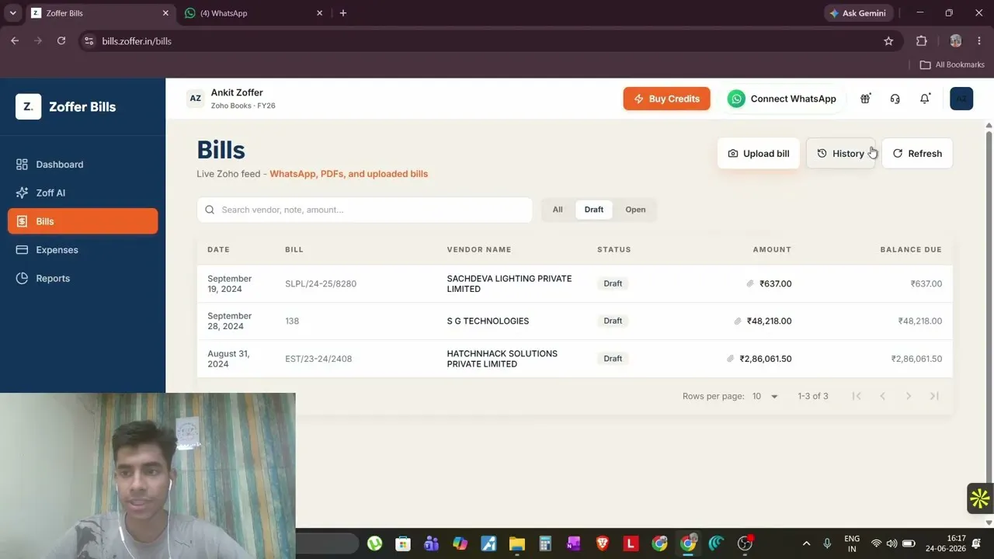This screenshot has height=559, width=994.
Task: Open the AZ profile avatar menu
Action: tap(961, 99)
